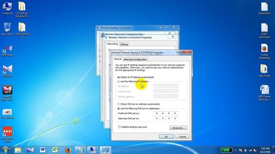Open the TweetAttacks desktop icon
Image resolution: width=275 pixels, height=154 pixels.
point(7,114)
